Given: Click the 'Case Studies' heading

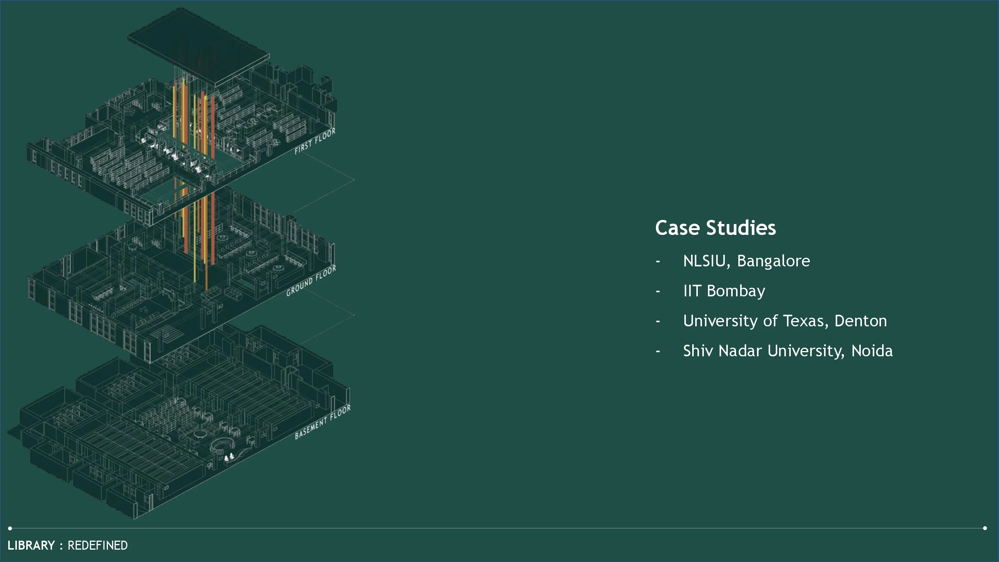Looking at the screenshot, I should [x=715, y=228].
